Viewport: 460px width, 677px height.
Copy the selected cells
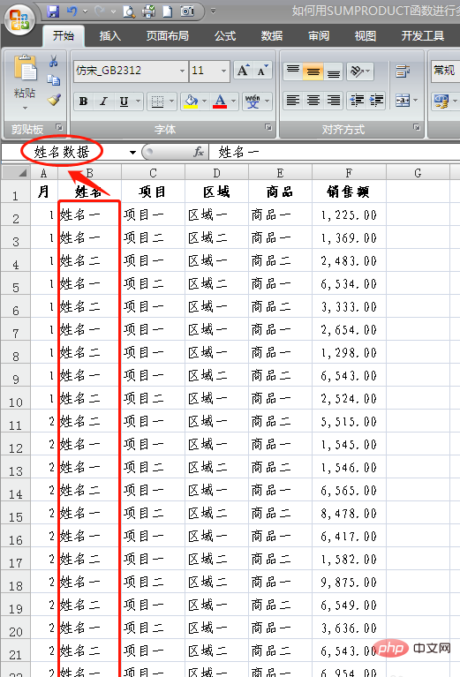[x=54, y=80]
